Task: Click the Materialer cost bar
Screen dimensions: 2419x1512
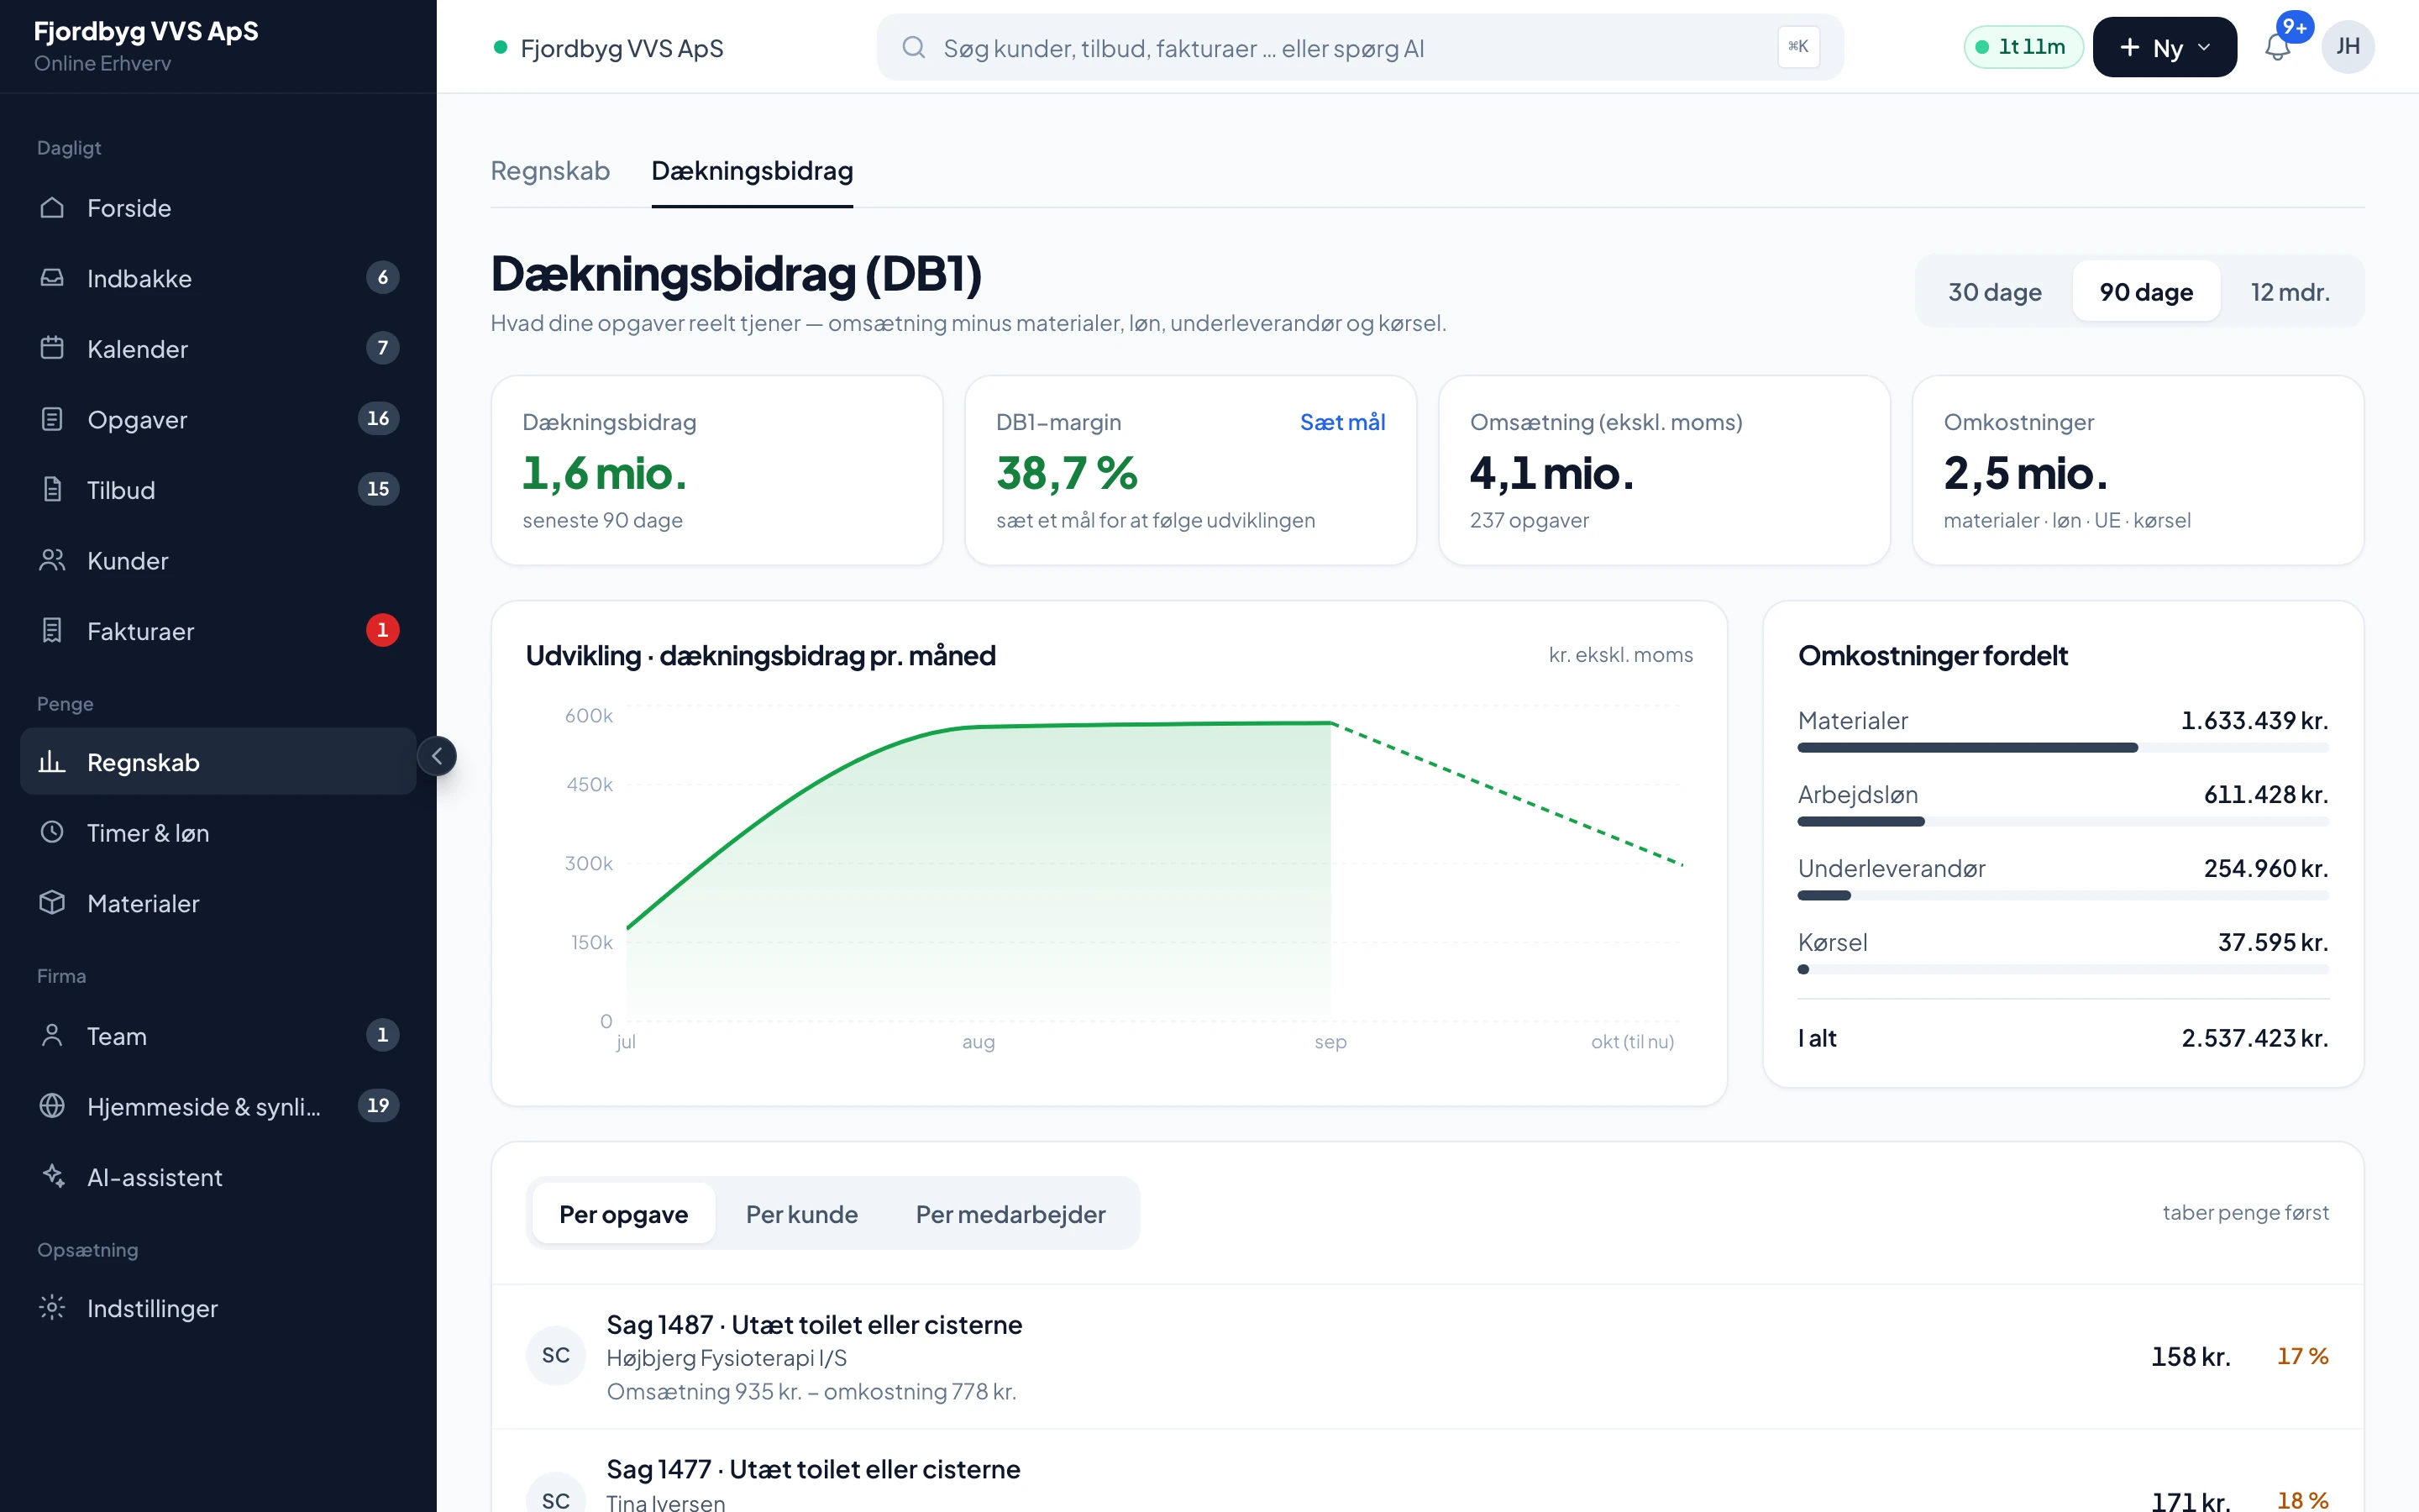Action: [2062, 748]
